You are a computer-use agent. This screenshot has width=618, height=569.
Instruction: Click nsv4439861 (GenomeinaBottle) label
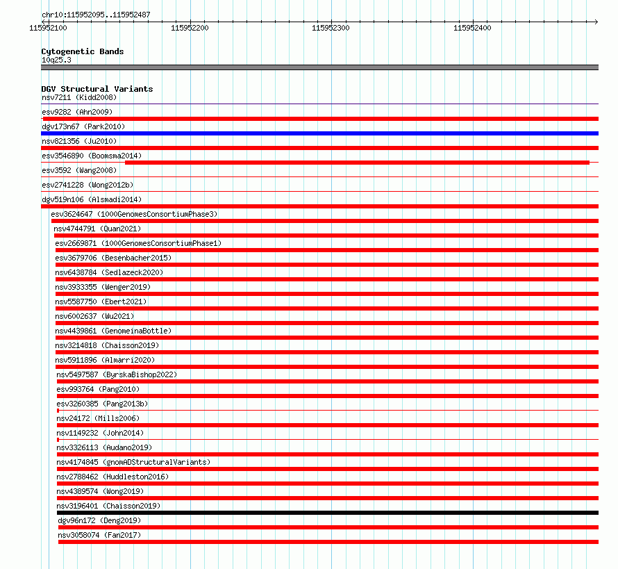coord(113,331)
